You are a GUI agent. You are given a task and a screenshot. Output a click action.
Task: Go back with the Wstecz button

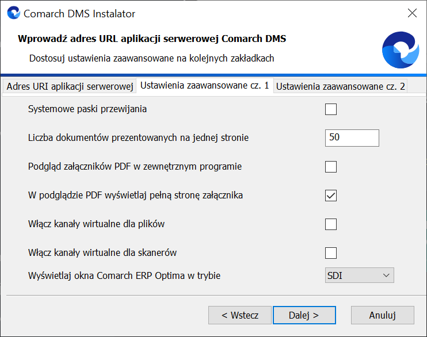(240, 315)
